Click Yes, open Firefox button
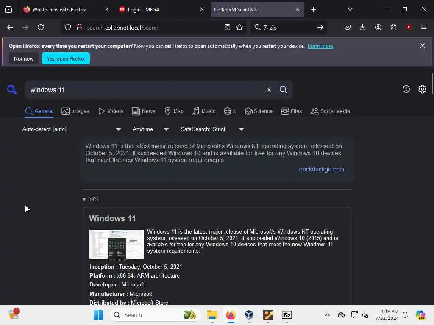 [x=66, y=58]
